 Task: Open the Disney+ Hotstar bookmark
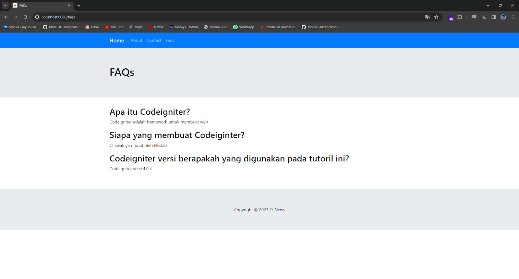point(184,27)
